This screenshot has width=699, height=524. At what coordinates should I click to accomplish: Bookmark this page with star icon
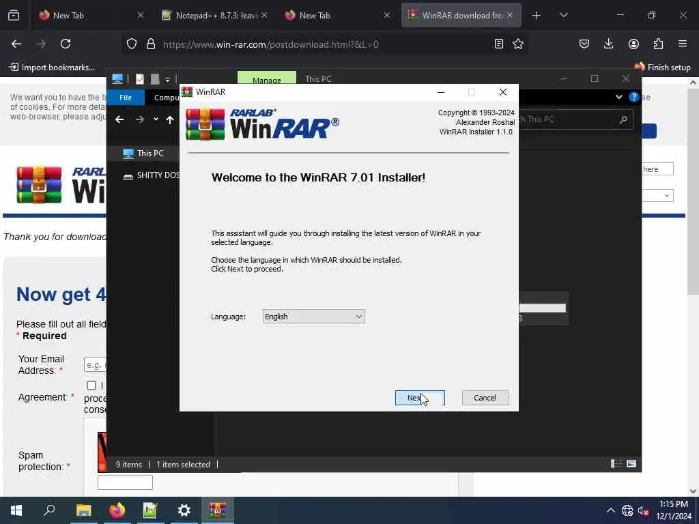(x=518, y=44)
